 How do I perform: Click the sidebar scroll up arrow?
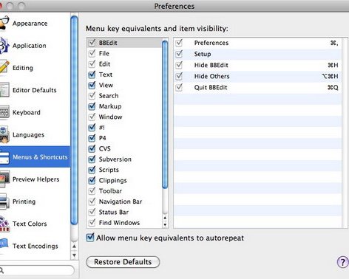(74, 247)
